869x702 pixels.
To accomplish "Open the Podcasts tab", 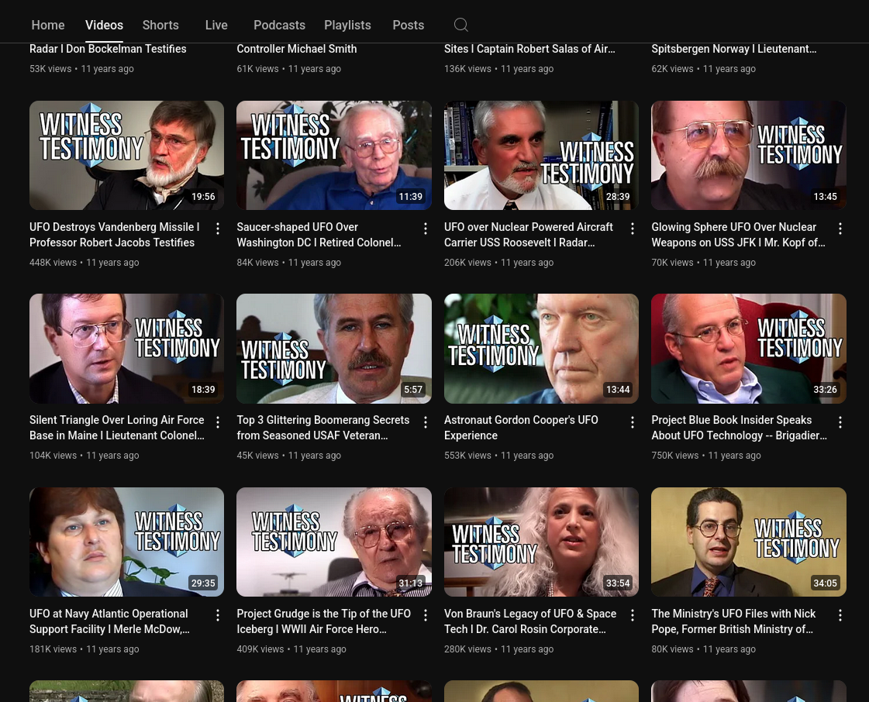I will pos(279,25).
